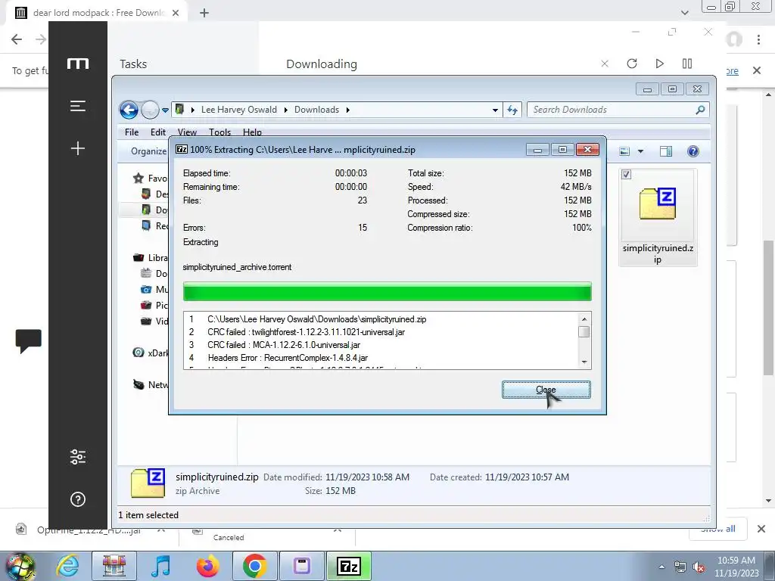Toggle the simplicityruined.zip checkbox

point(626,175)
